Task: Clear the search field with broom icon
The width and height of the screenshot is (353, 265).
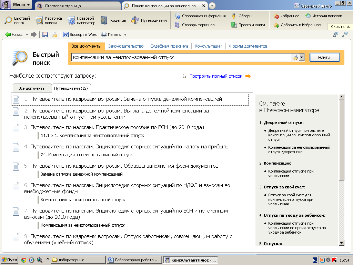Action: [x=295, y=57]
